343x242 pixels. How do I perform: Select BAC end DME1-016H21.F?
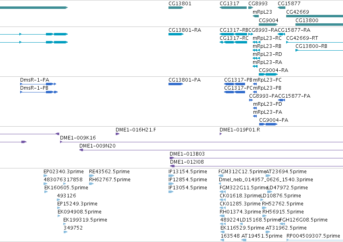pos(136,130)
